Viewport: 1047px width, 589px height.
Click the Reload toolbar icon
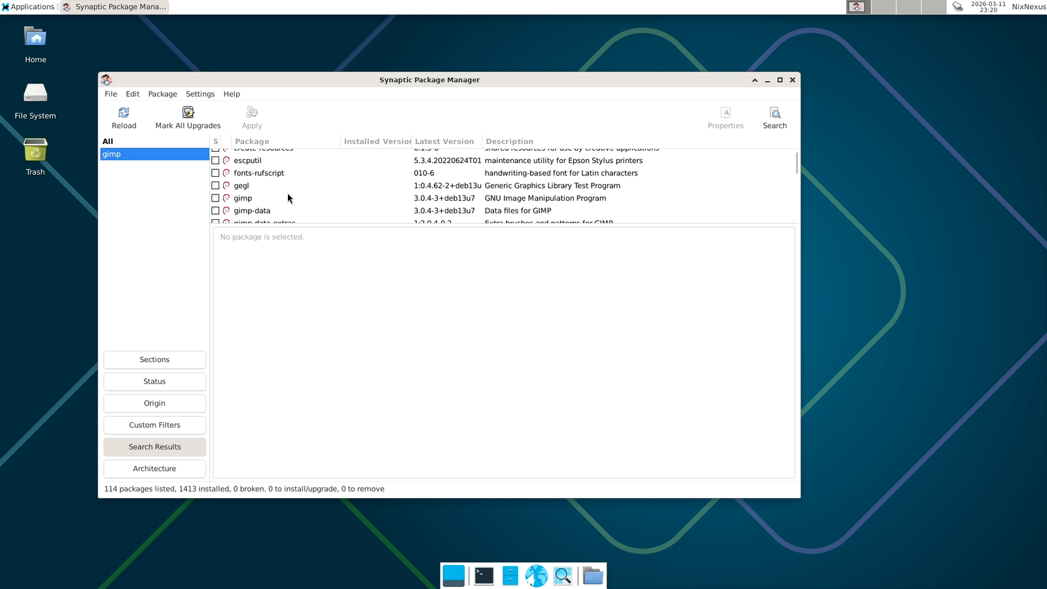pos(124,117)
